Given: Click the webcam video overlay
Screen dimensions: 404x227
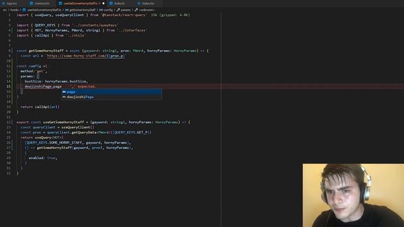Looking at the screenshot, I should tap(353, 195).
